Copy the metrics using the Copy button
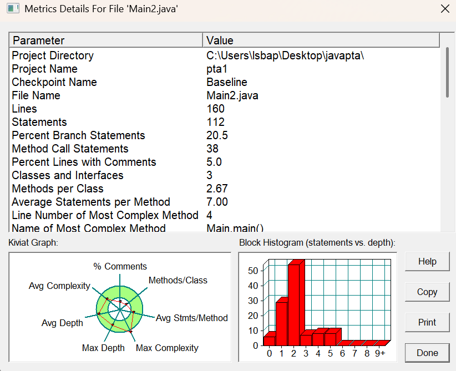This screenshot has height=371, width=456. coord(427,292)
